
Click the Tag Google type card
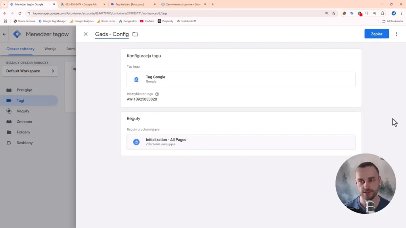[x=241, y=79]
